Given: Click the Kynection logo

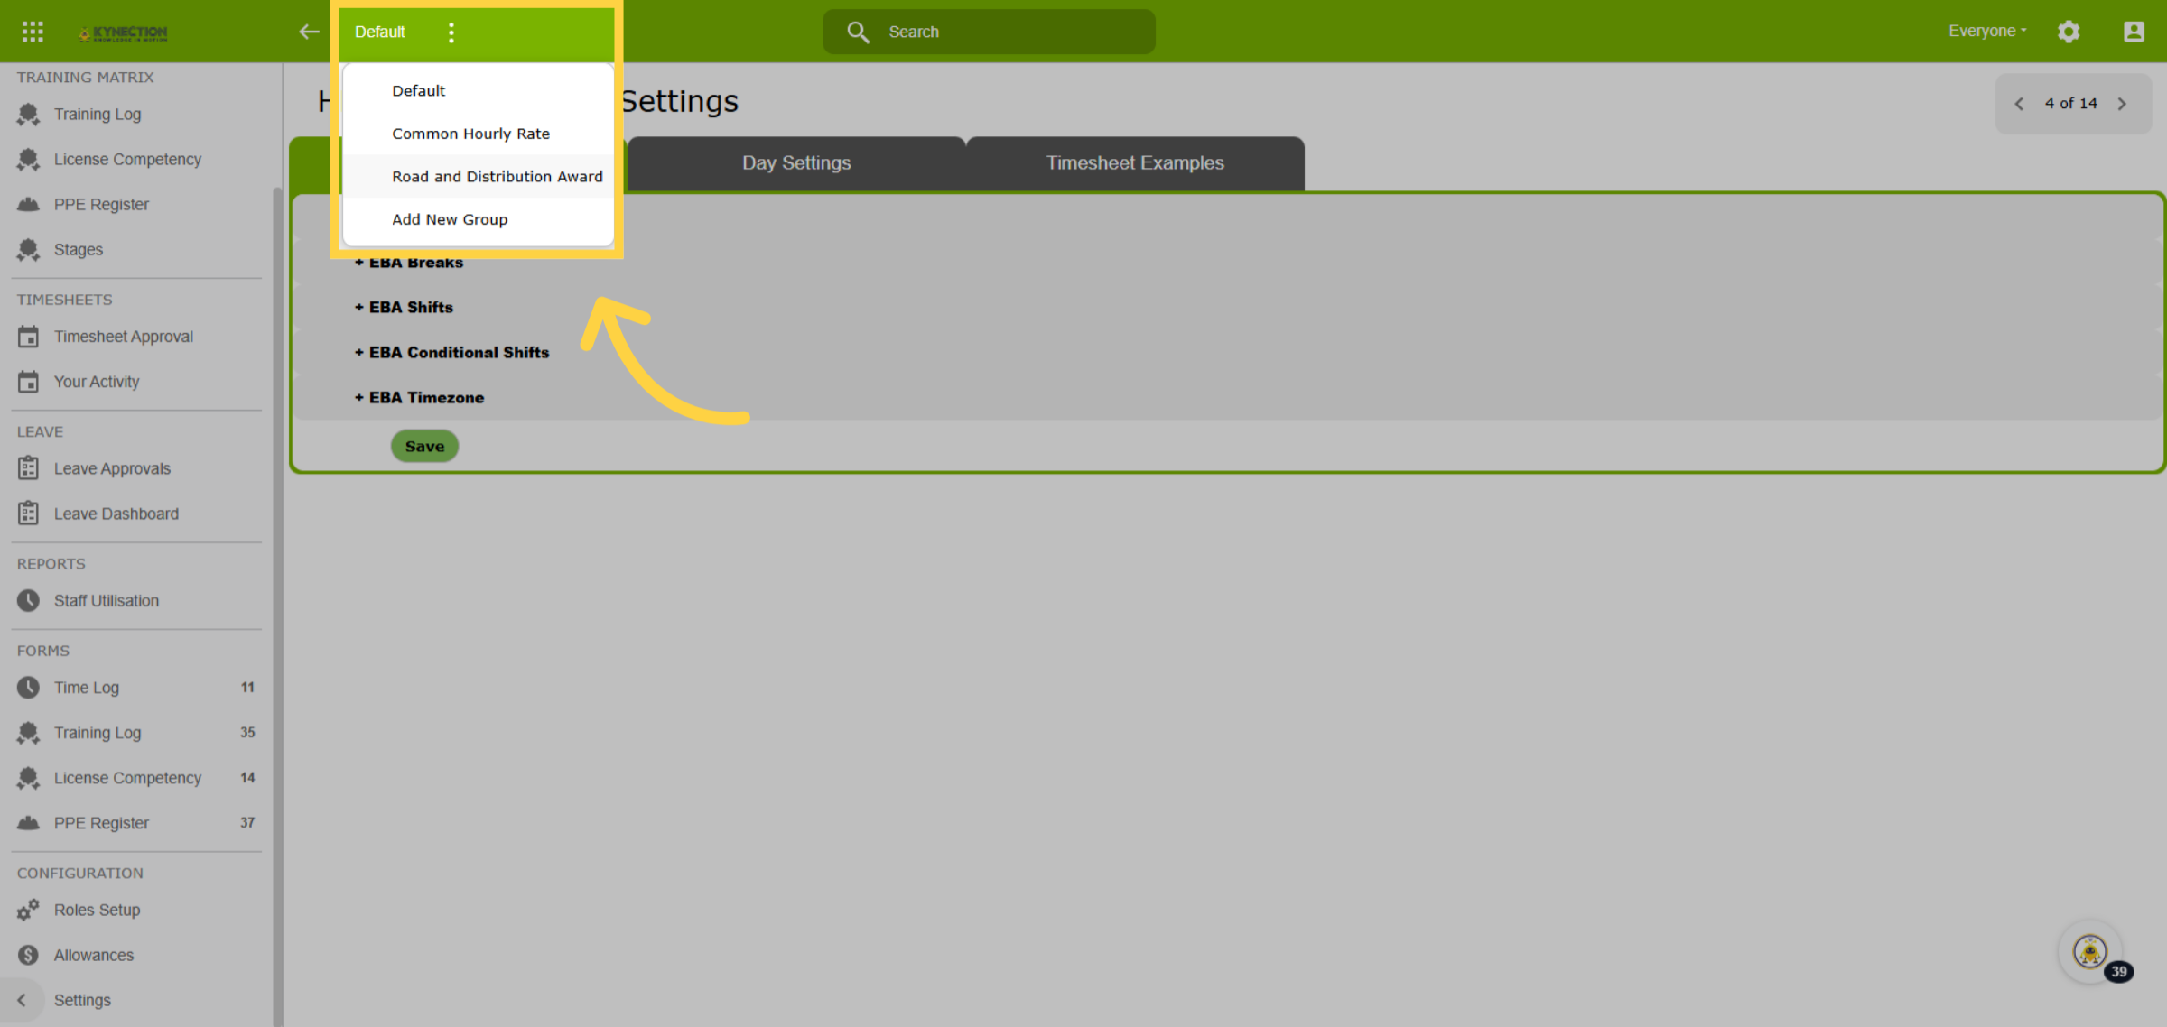Looking at the screenshot, I should [123, 32].
